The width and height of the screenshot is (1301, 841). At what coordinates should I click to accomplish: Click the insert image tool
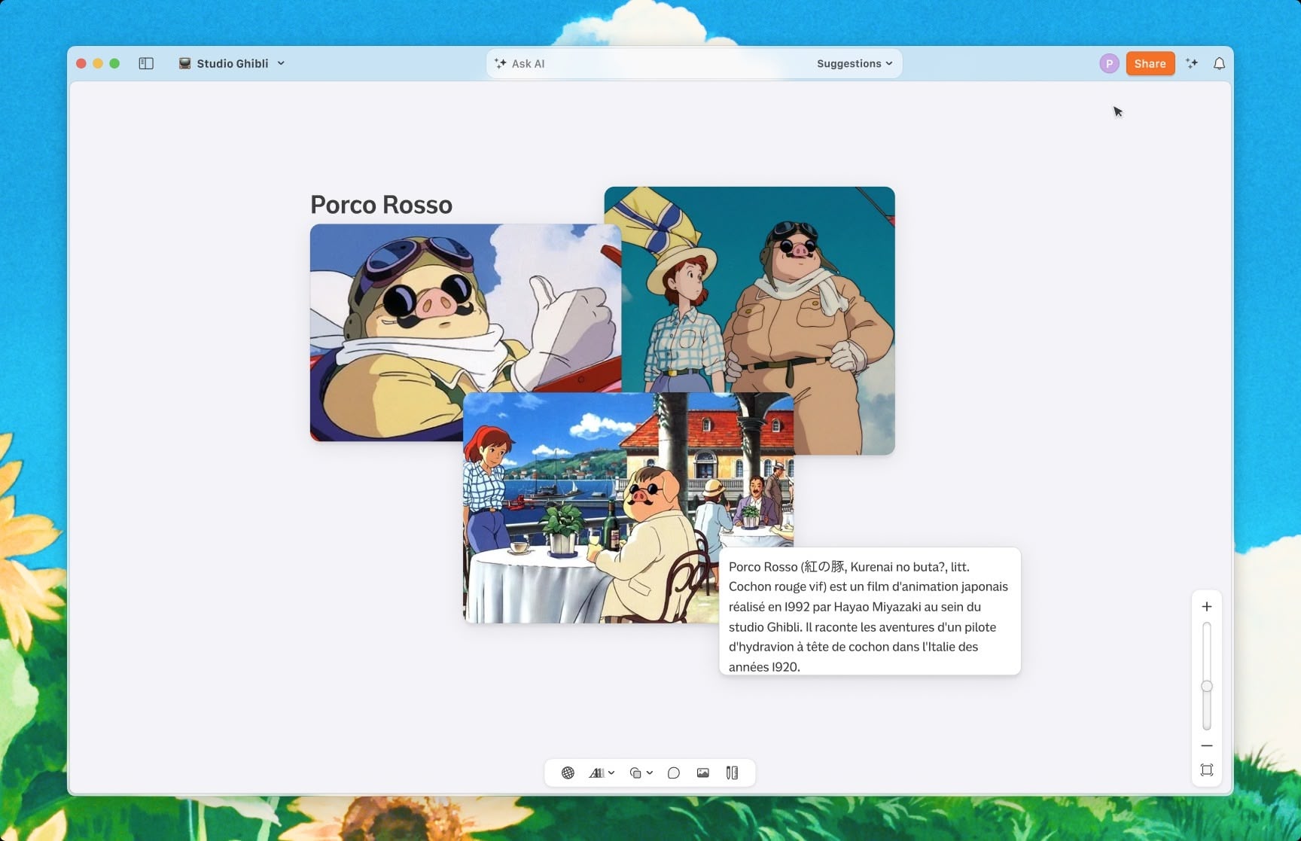702,772
